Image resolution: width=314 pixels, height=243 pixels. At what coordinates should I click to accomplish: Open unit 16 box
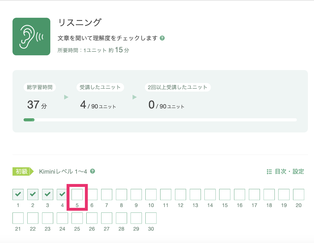point(240,194)
